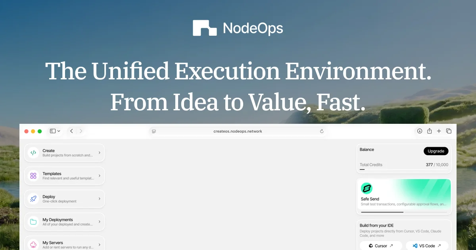Show the tab overview icon
476x250 pixels.
pyautogui.click(x=449, y=131)
